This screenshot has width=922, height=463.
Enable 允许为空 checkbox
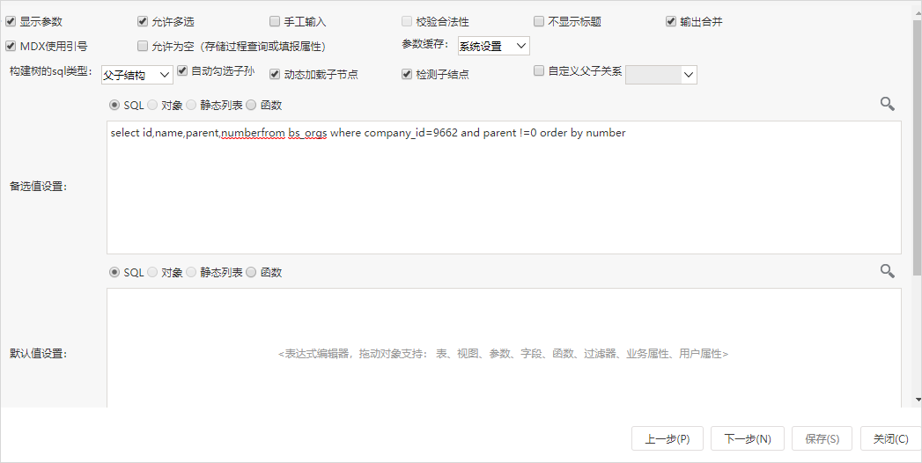143,46
